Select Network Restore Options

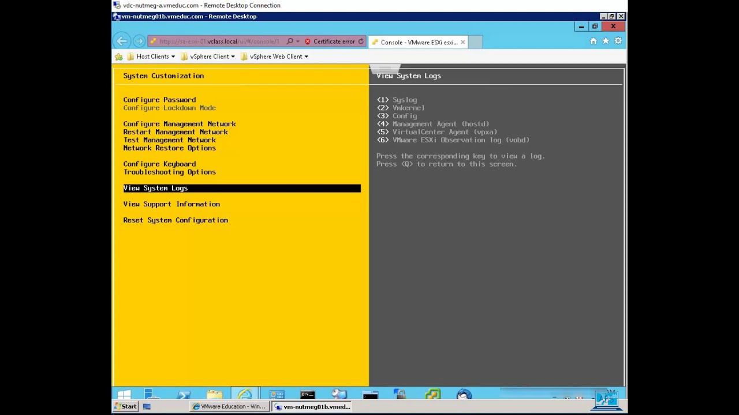[x=169, y=148]
